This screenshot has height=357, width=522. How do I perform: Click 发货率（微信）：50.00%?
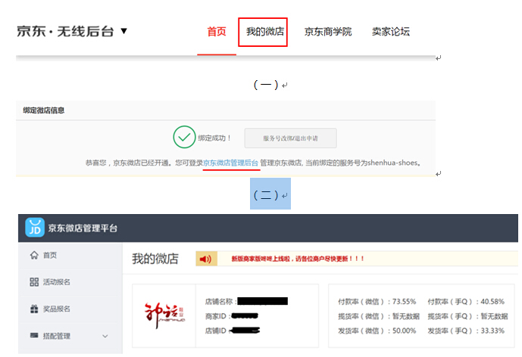(377, 331)
